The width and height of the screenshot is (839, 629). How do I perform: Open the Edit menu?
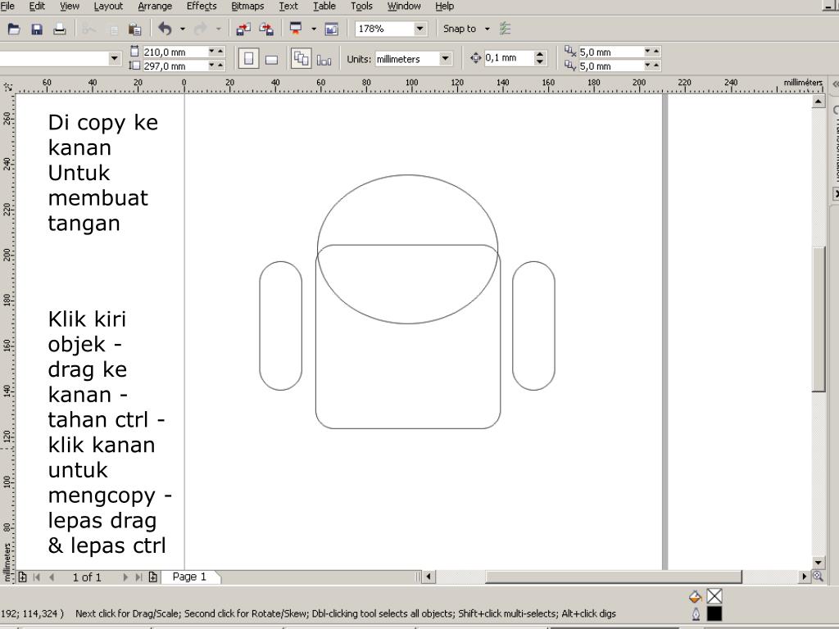pyautogui.click(x=37, y=7)
